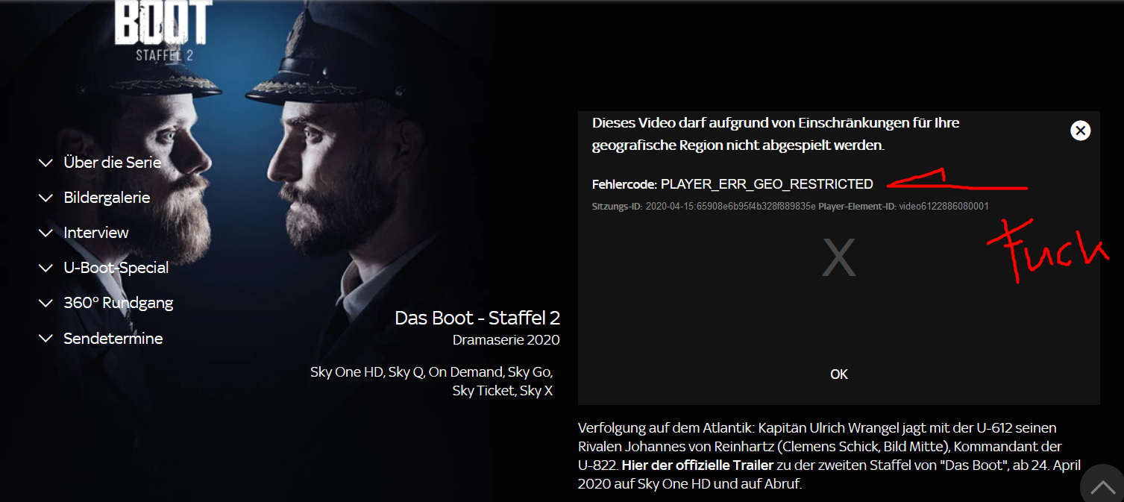Click the PLAYER_ERR_GEO_RESTRICTED error code text

(767, 184)
